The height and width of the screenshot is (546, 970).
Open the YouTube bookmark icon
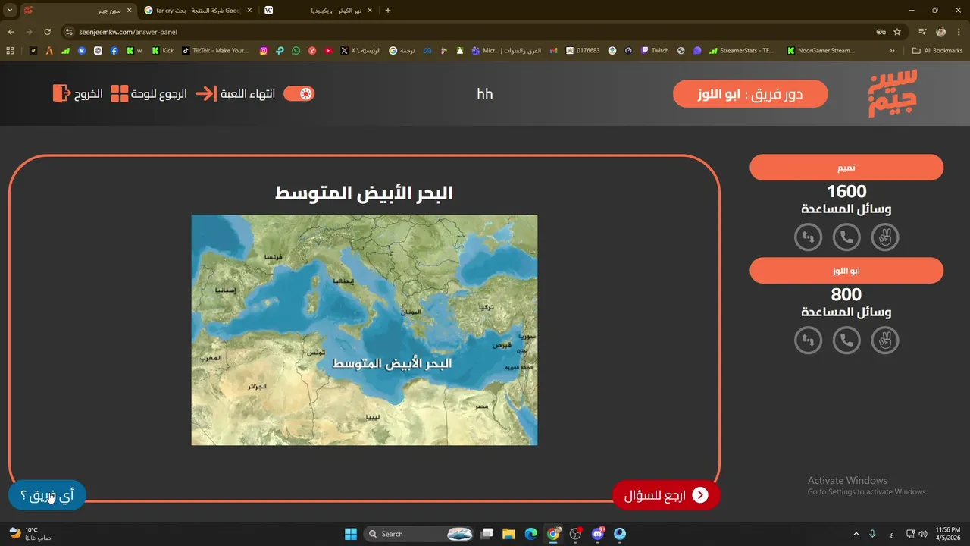(x=328, y=51)
